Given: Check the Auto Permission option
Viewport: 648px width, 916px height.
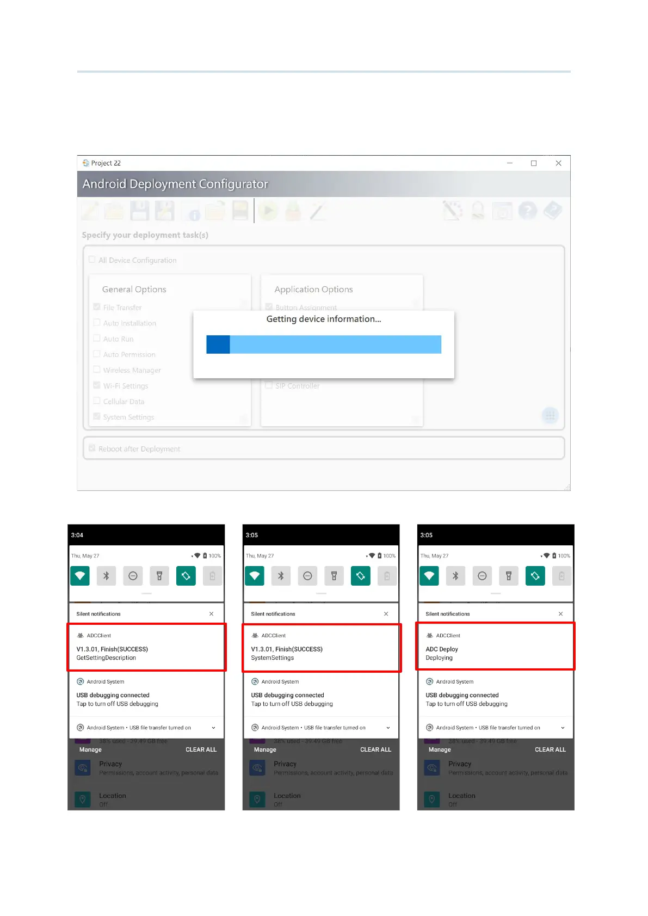Looking at the screenshot, I should coord(97,354).
